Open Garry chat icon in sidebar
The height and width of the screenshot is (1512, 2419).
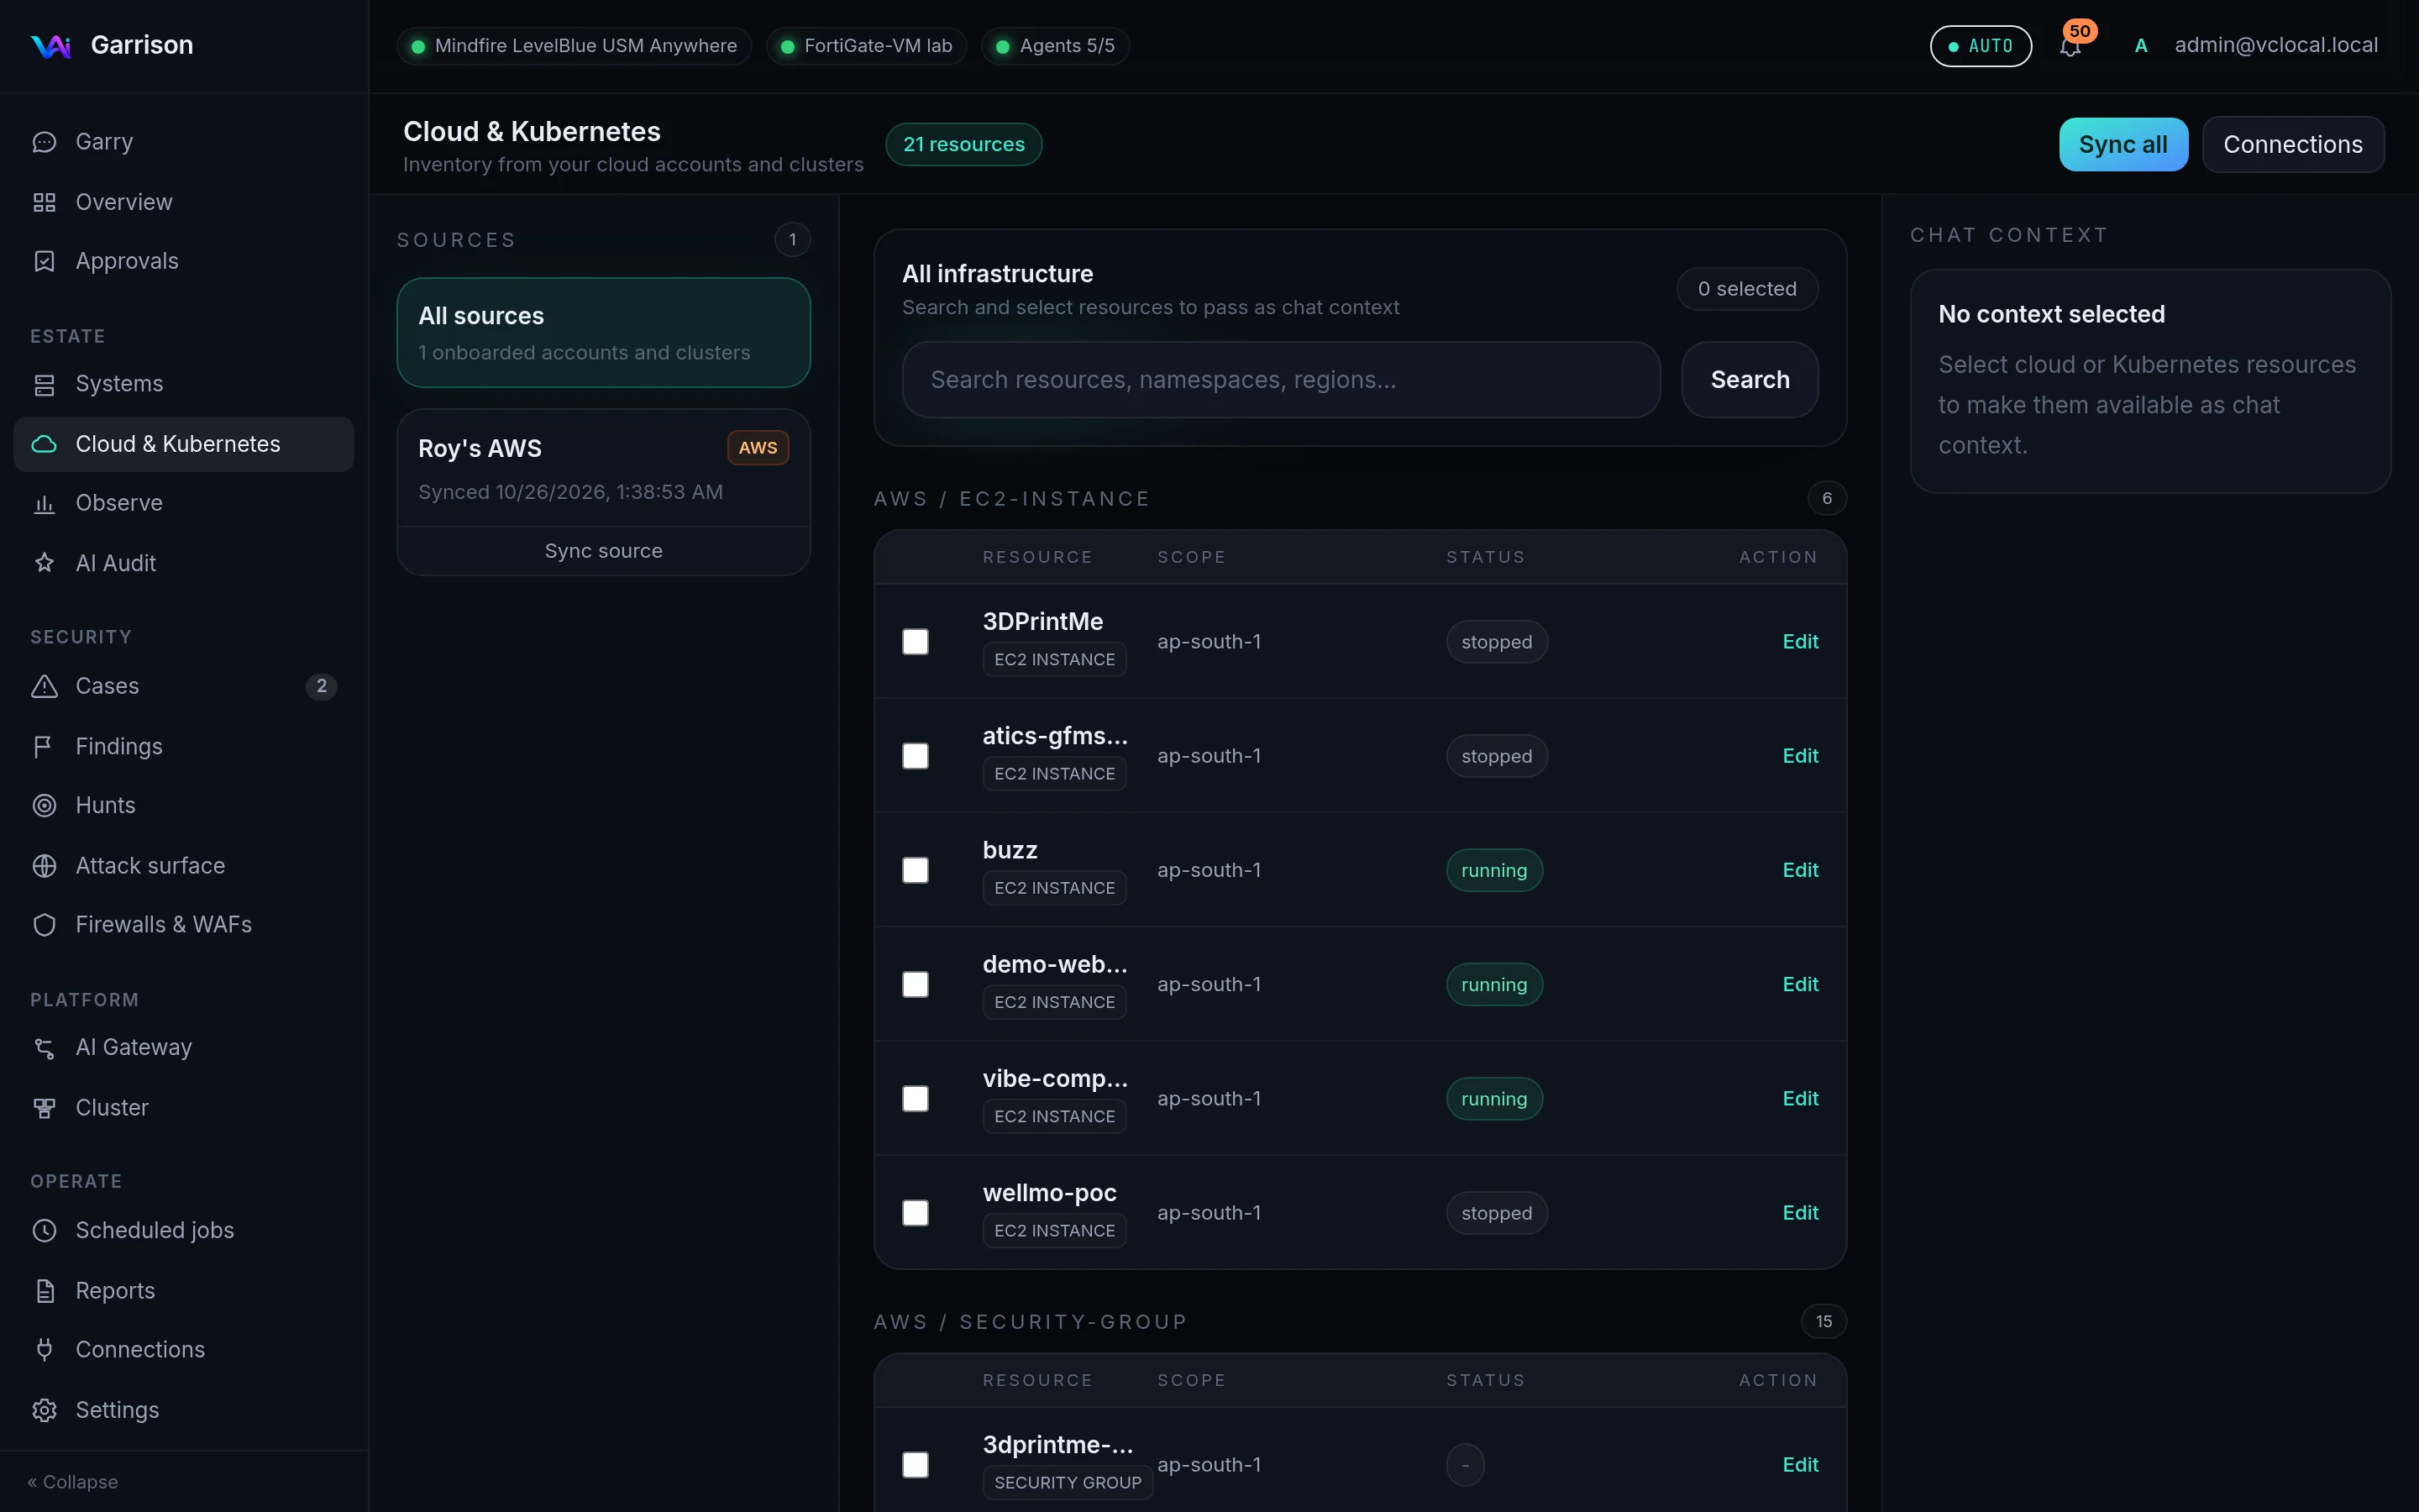(x=44, y=142)
